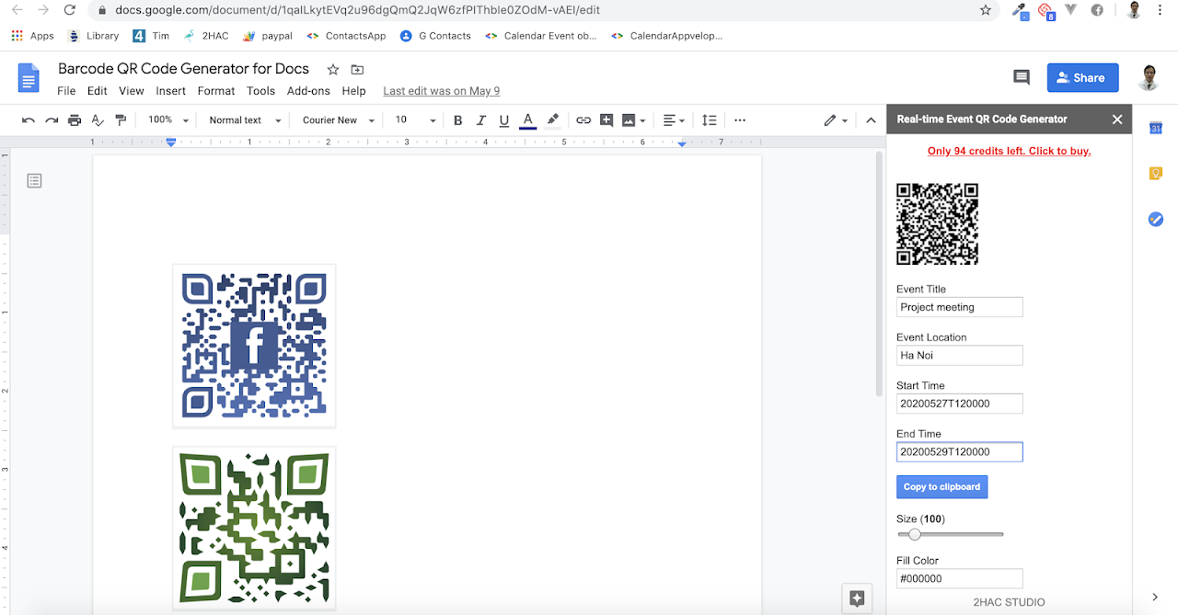The width and height of the screenshot is (1178, 615).
Task: Bookmark page with star in address bar
Action: [x=986, y=10]
